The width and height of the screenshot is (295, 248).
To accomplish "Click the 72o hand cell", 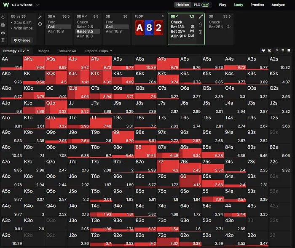I will (168, 239).
